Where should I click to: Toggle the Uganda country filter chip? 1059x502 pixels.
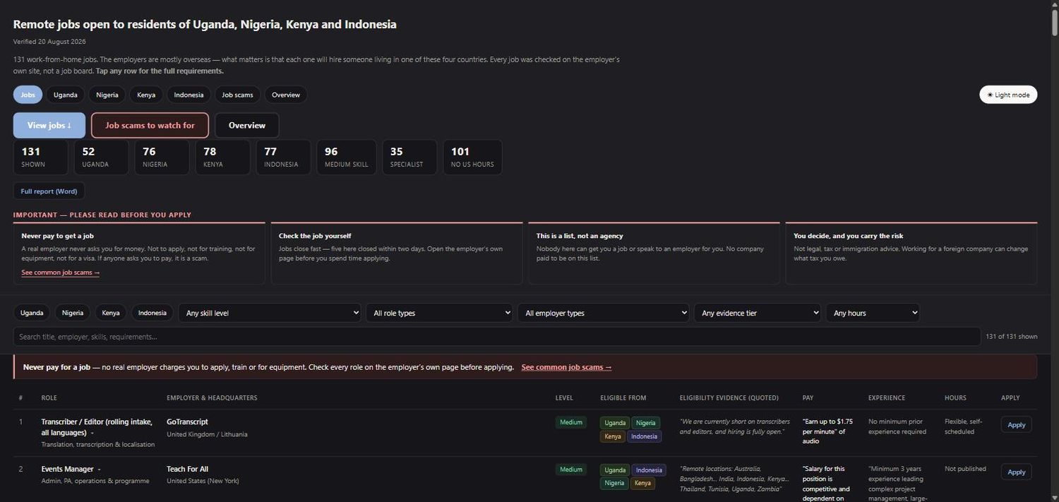32,313
